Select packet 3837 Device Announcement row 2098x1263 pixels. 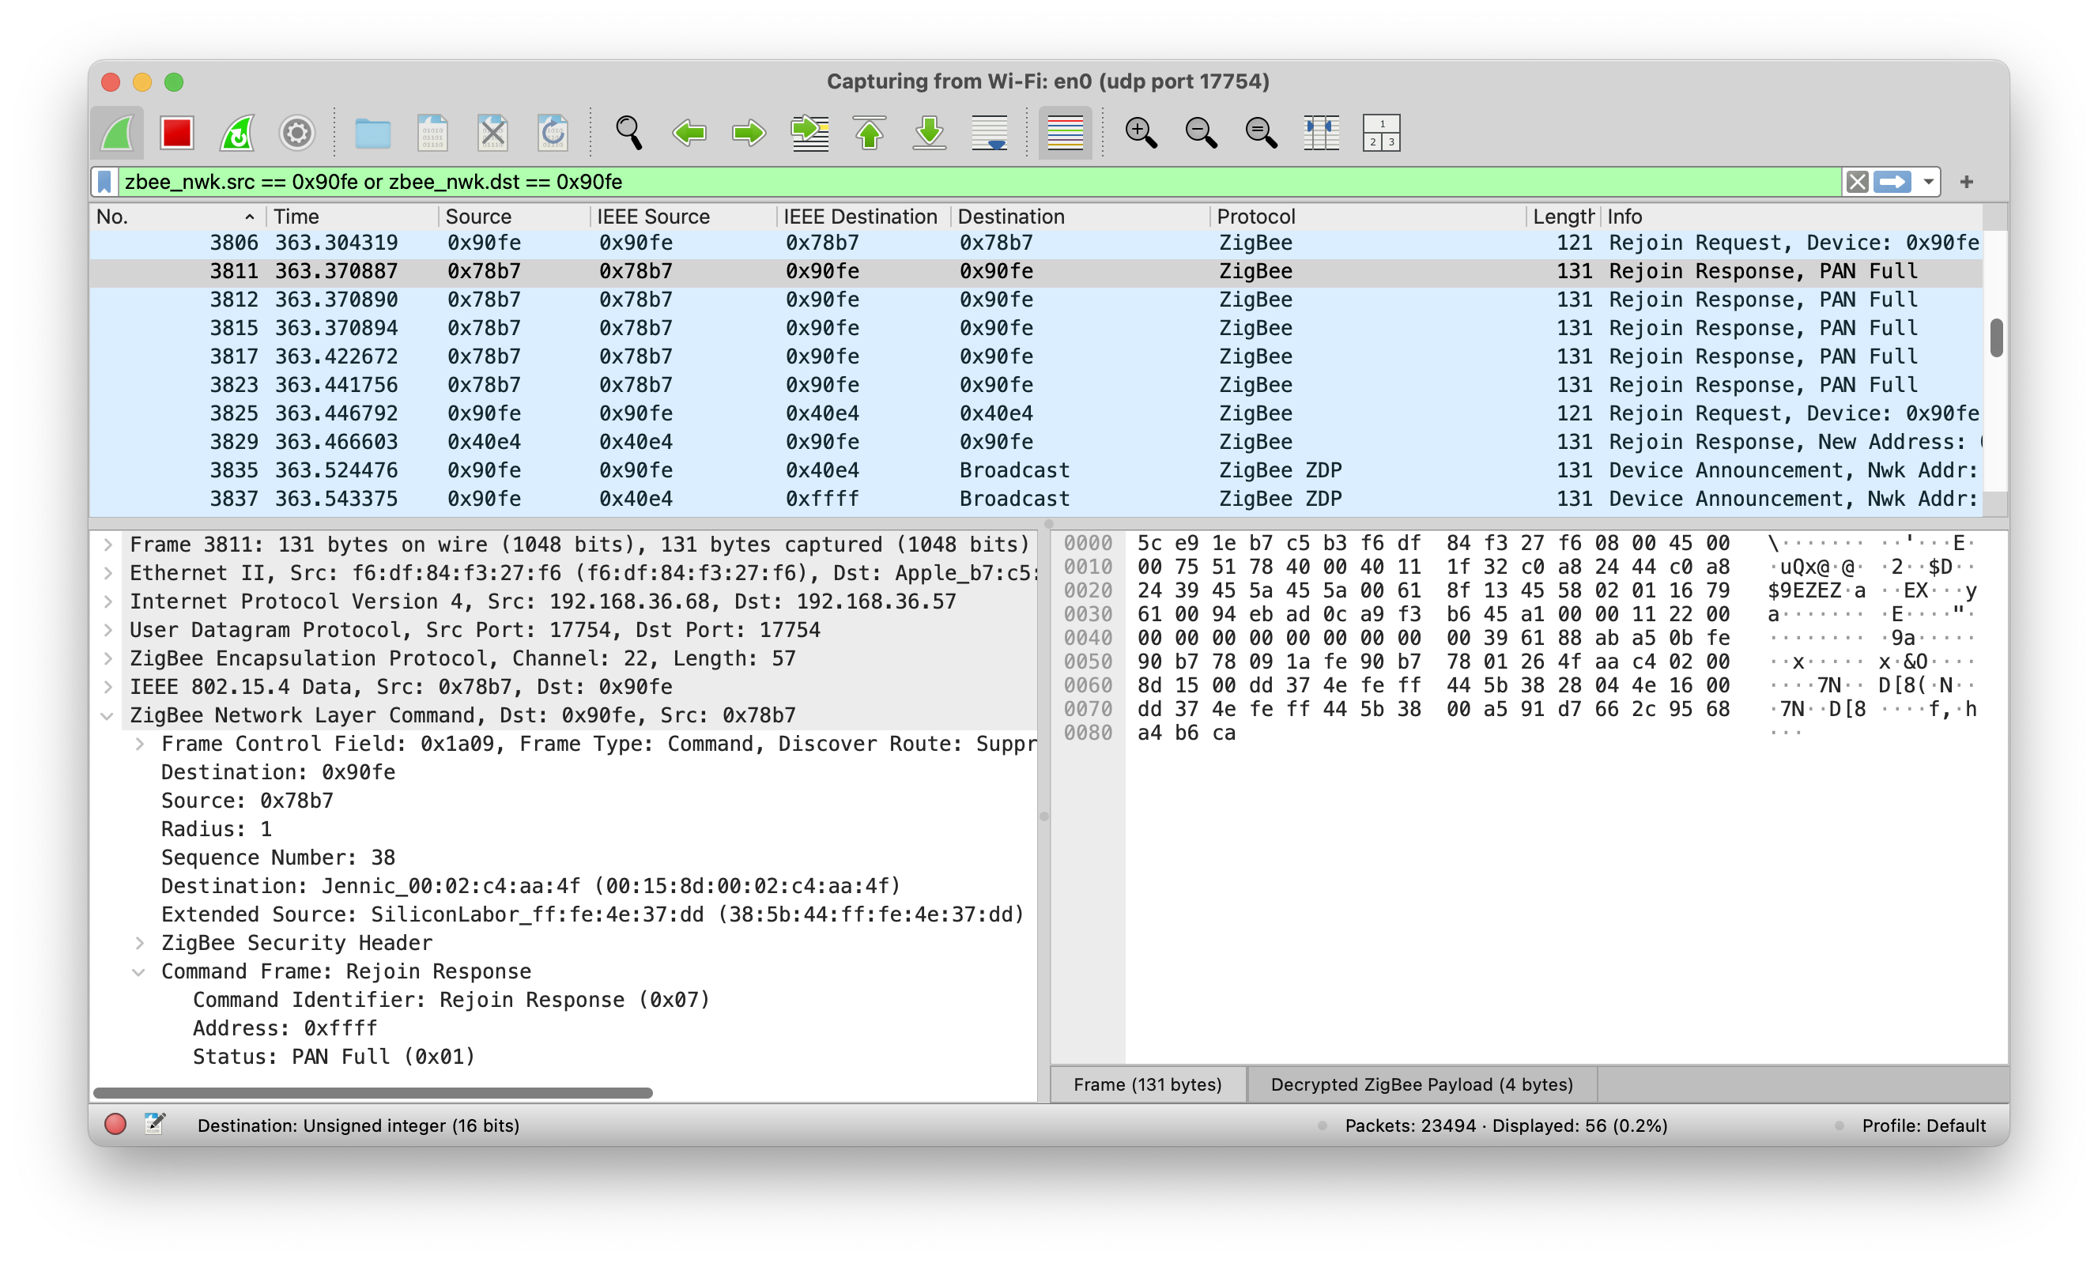(1036, 499)
